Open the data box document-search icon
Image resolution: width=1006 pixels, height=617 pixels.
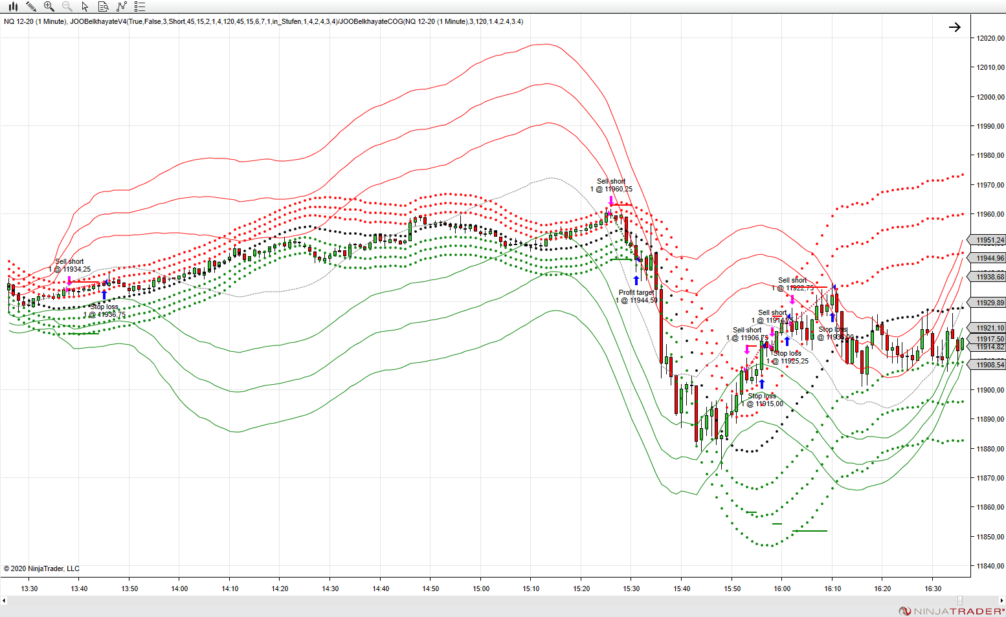(x=103, y=6)
